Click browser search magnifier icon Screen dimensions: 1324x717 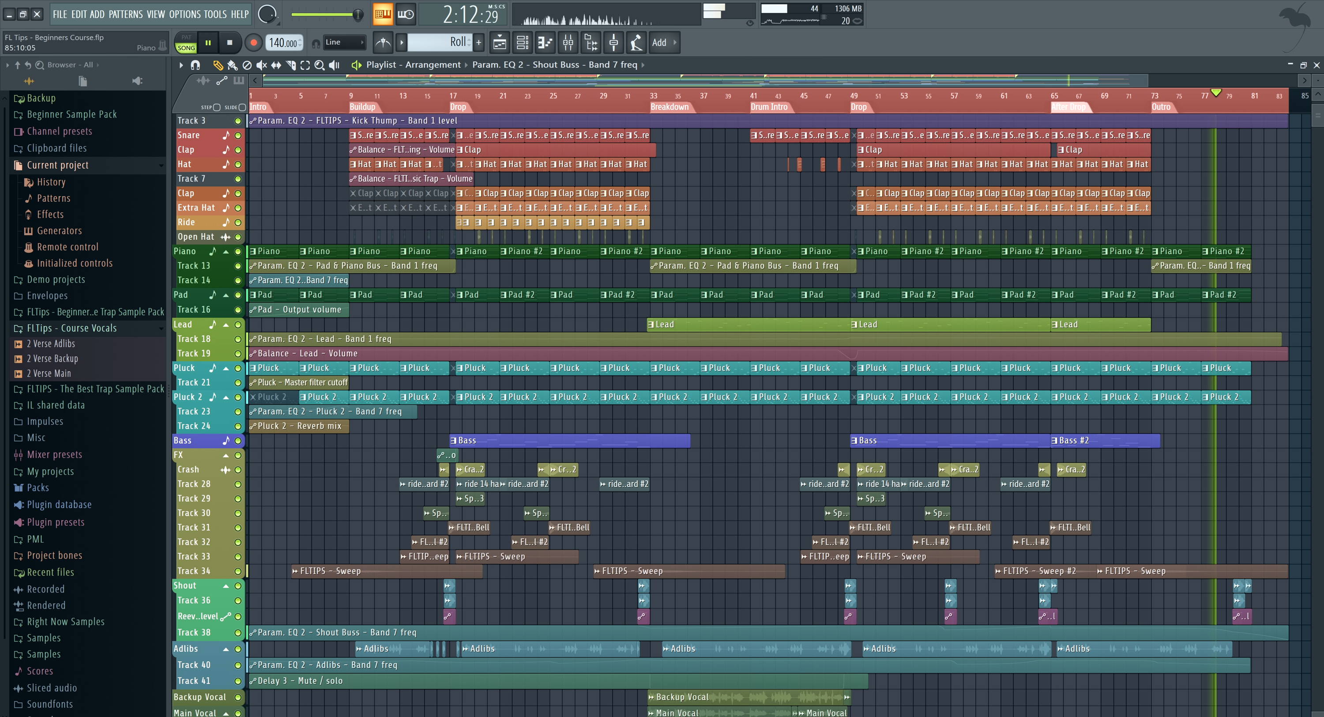(40, 65)
